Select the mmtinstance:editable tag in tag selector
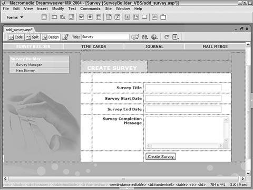 pyautogui.click(x=128, y=185)
